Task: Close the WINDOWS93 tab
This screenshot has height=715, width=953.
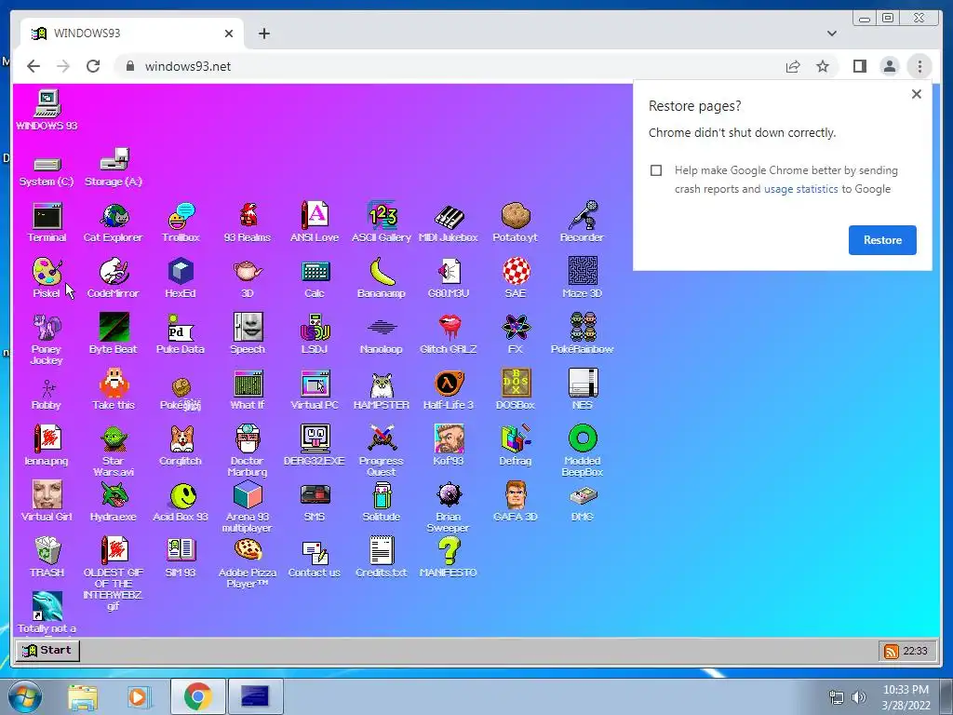Action: pyautogui.click(x=229, y=34)
